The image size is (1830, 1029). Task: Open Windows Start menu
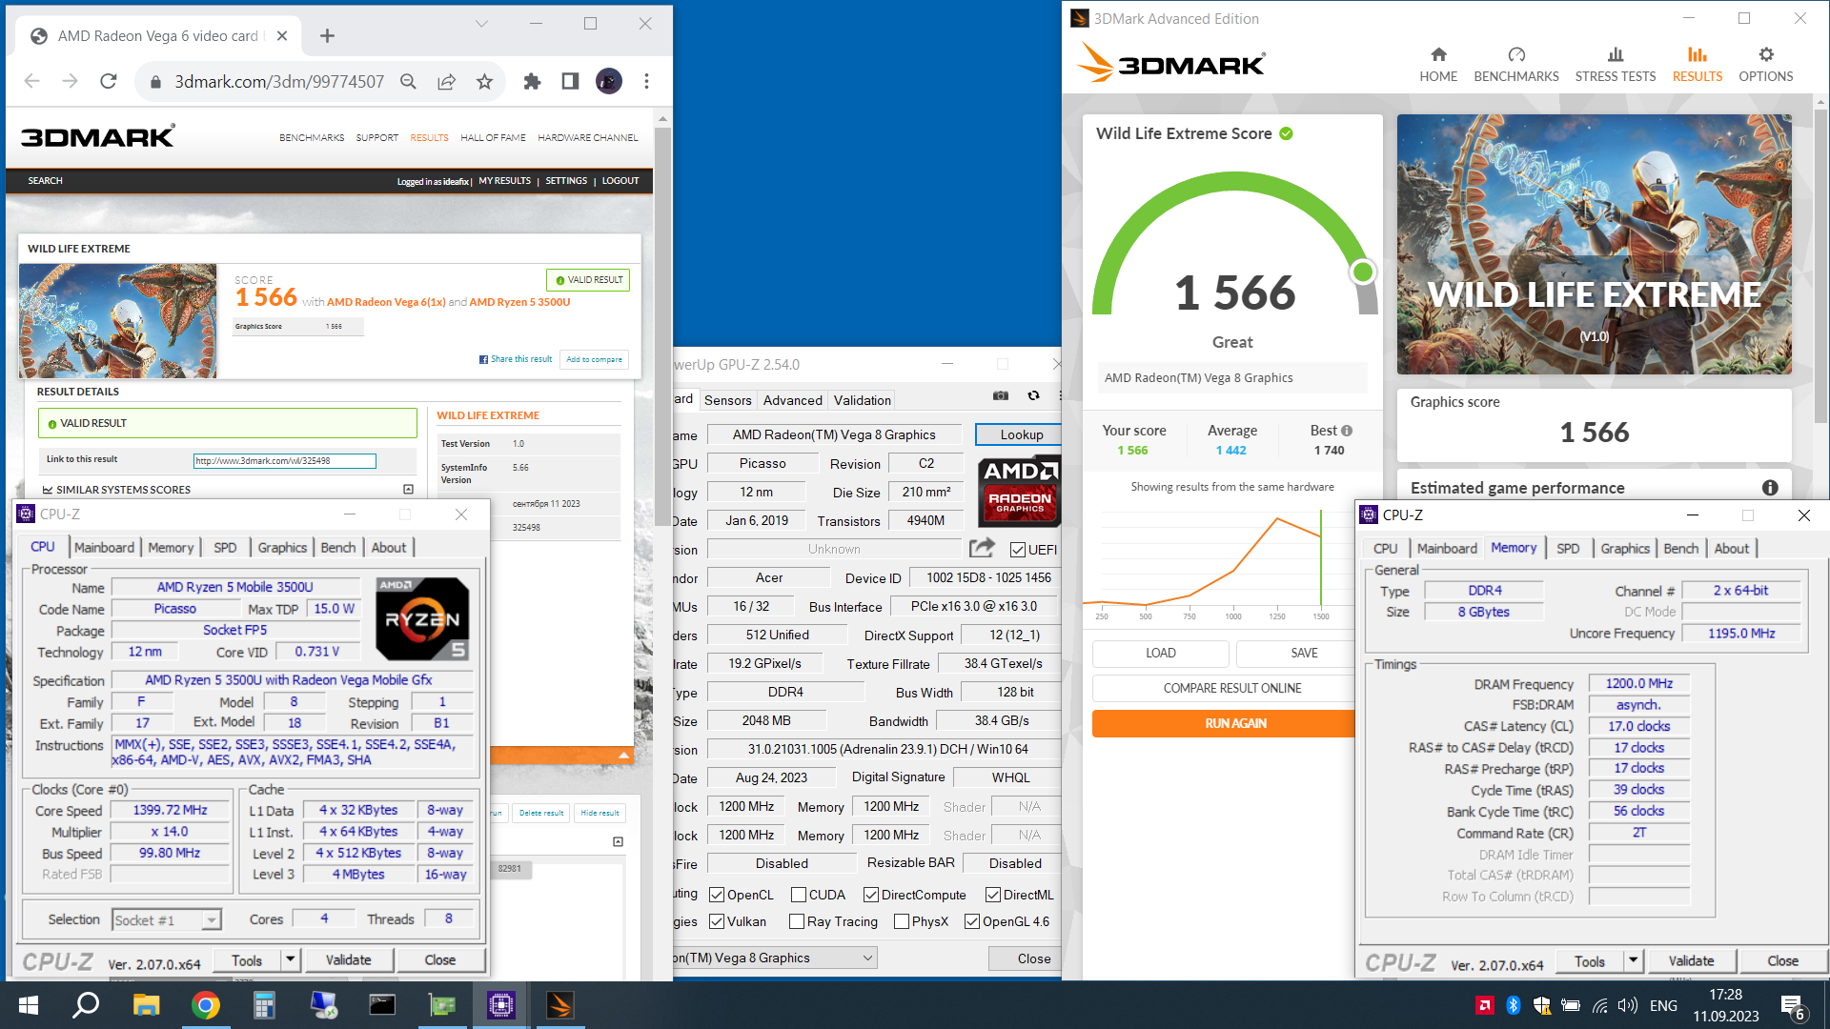(x=29, y=1005)
